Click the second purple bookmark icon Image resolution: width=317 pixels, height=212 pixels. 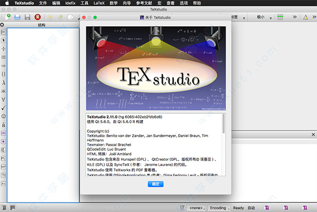[286, 208]
